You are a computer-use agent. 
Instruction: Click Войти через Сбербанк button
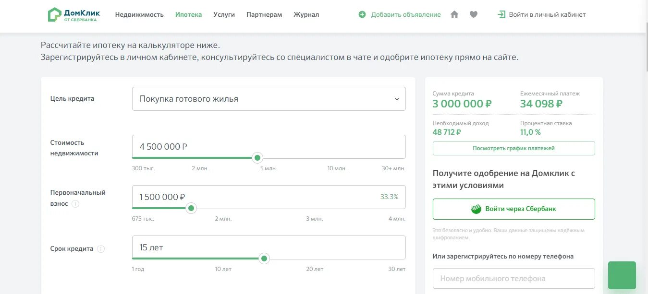[x=514, y=209]
